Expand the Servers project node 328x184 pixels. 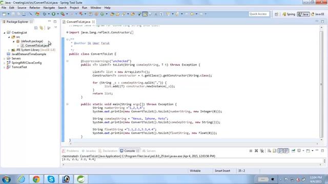[x=5, y=59]
